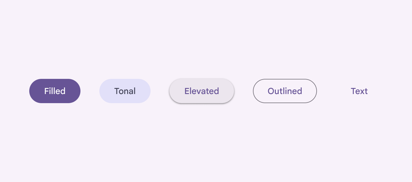Image resolution: width=412 pixels, height=182 pixels.
Task: Select the Elevated button
Action: coord(202,91)
